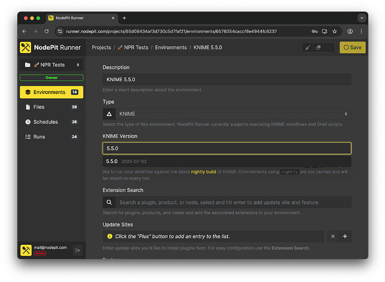Image resolution: width=385 pixels, height=282 pixels.
Task: Click the install app icon in address bar
Action: [x=325, y=32]
